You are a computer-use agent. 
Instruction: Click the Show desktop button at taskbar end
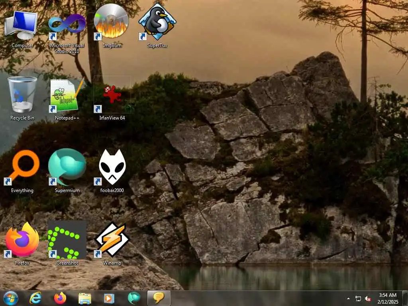[x=405, y=298]
